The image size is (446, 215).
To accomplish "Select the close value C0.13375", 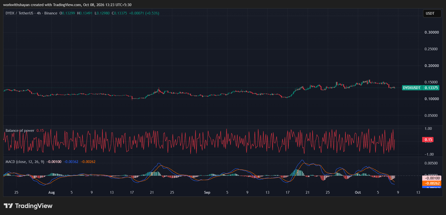I will [119, 13].
